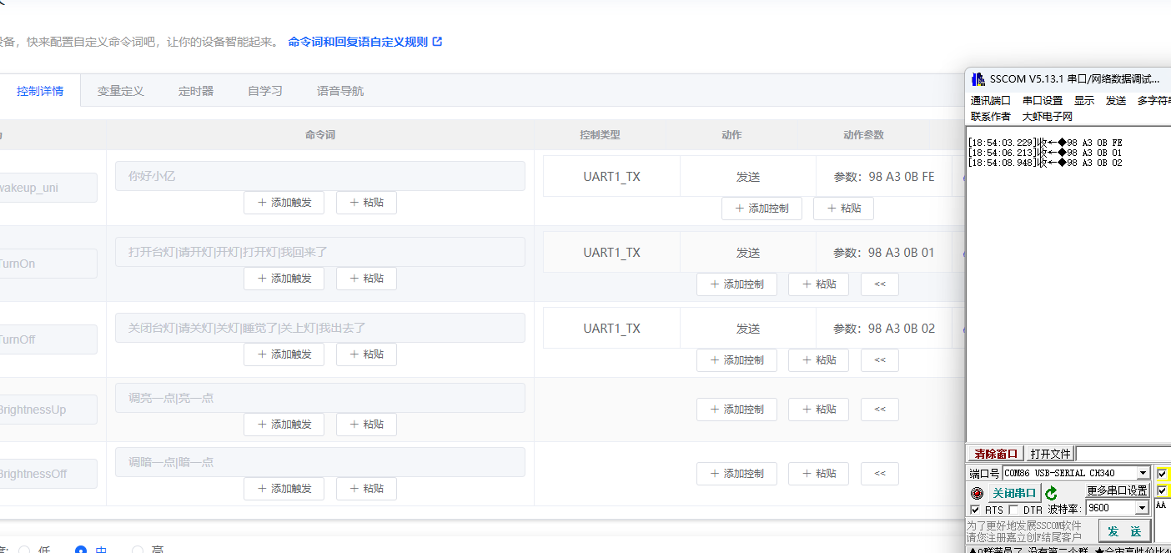Click the green refresh serial ports icon
1171x553 pixels.
point(1051,493)
